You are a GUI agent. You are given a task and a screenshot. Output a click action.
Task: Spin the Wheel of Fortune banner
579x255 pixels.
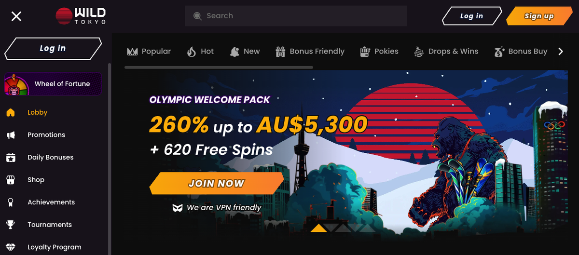click(x=53, y=84)
